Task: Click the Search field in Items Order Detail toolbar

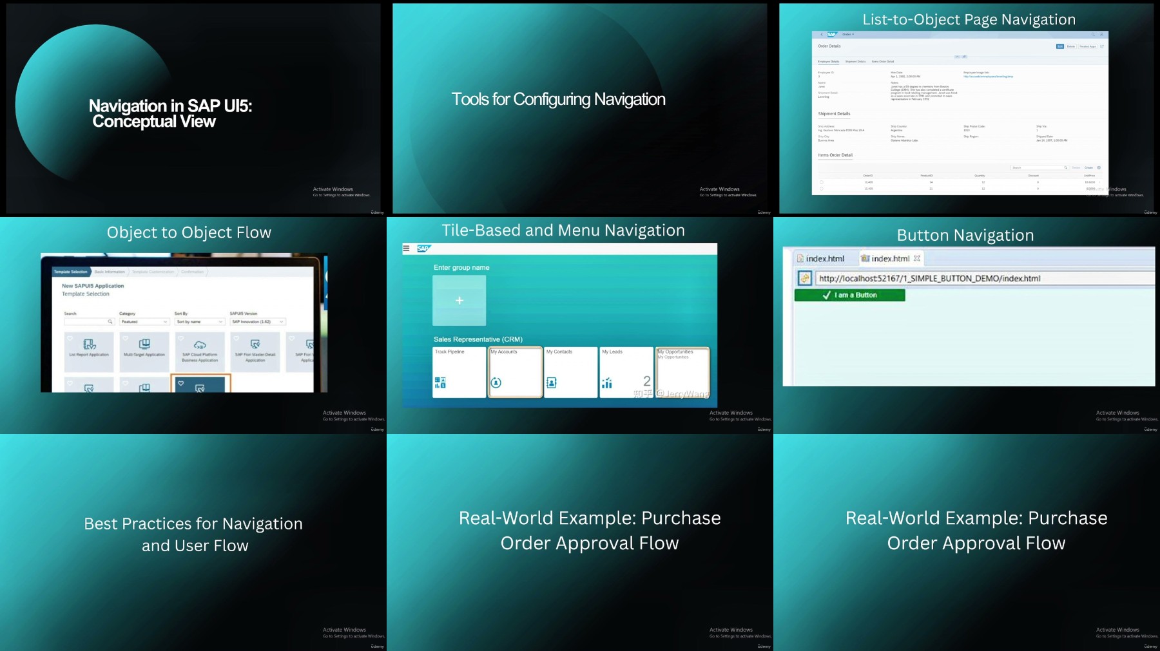Action: point(1039,167)
